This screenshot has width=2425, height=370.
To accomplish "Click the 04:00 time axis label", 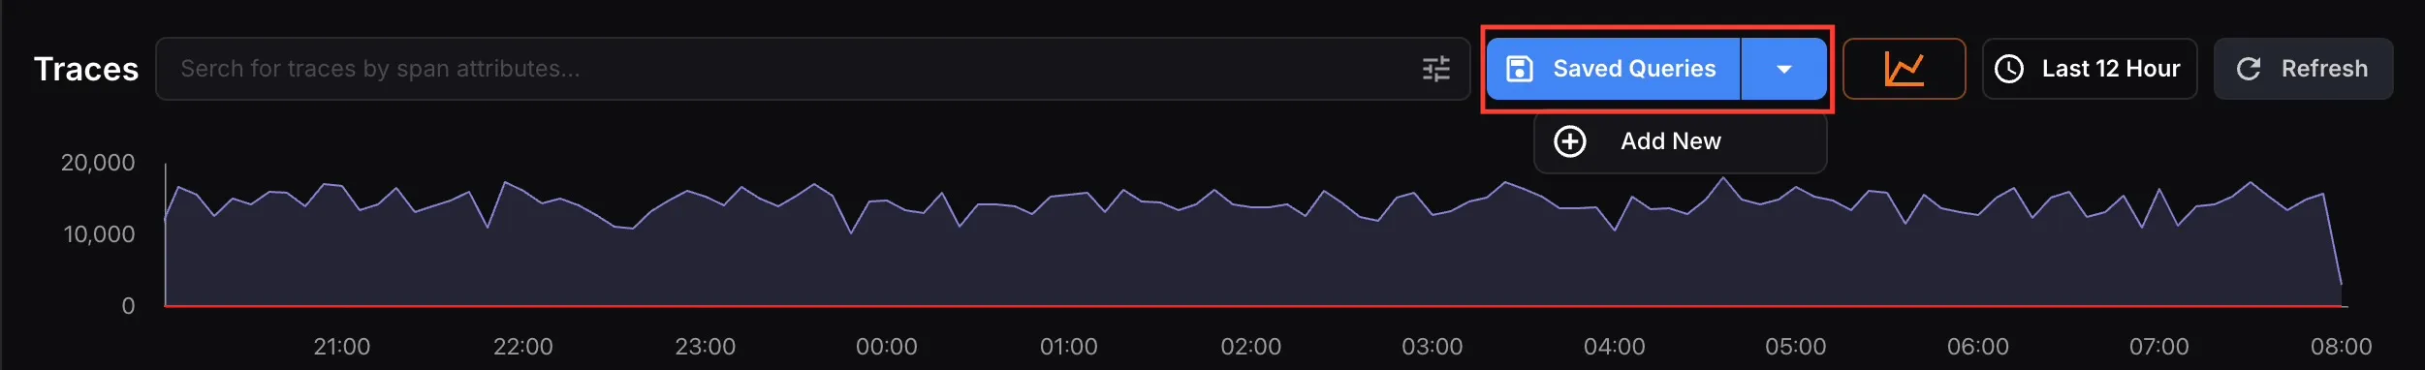I will [1614, 347].
